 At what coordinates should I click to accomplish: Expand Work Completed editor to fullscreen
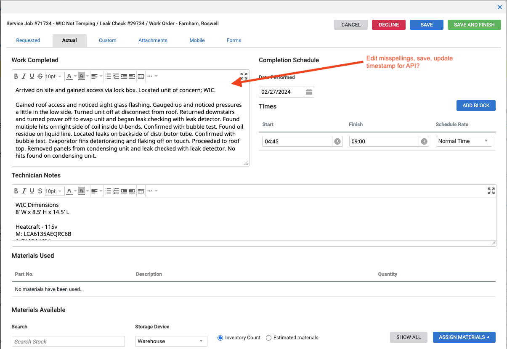coord(244,76)
